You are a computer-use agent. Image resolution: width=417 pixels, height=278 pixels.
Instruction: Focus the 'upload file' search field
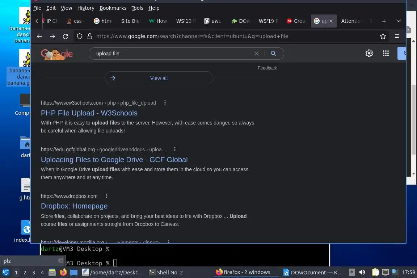pyautogui.click(x=173, y=54)
